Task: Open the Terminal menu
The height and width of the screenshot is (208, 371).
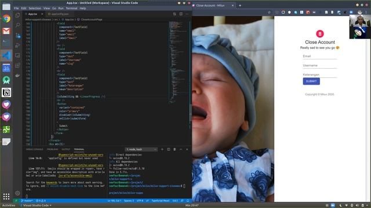Action: point(71,8)
